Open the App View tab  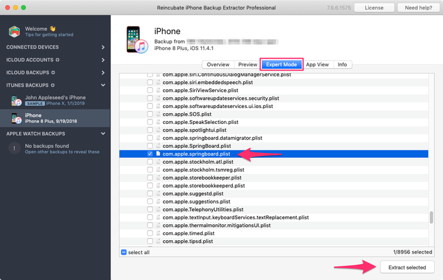point(317,64)
